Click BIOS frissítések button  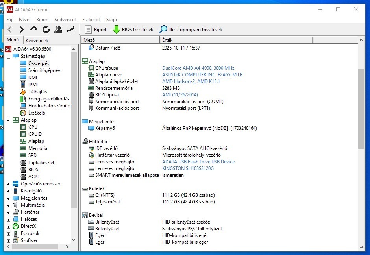pyautogui.click(x=133, y=30)
